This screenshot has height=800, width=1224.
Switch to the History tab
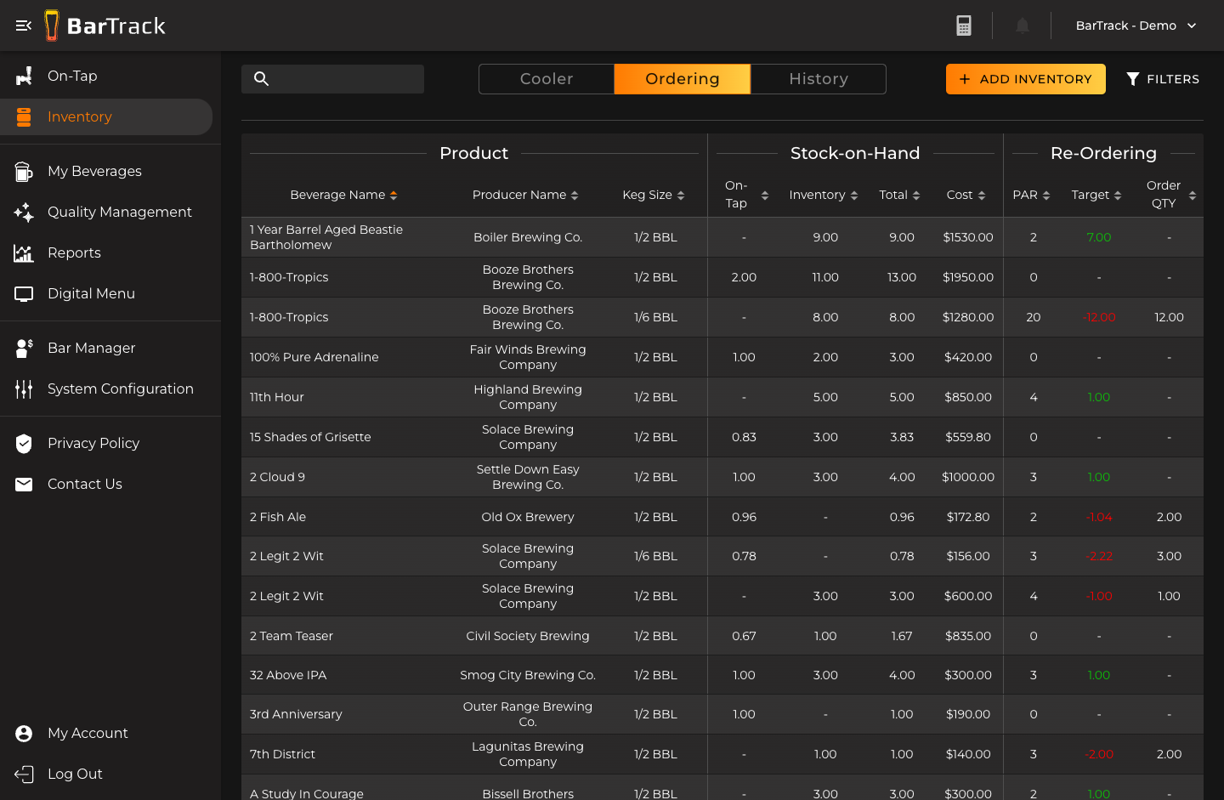pyautogui.click(x=818, y=78)
